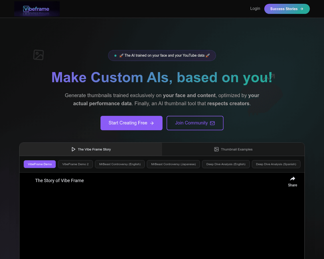This screenshot has width=324, height=259.
Task: Open the video title The Story of Vibe Frame
Action: [59, 180]
